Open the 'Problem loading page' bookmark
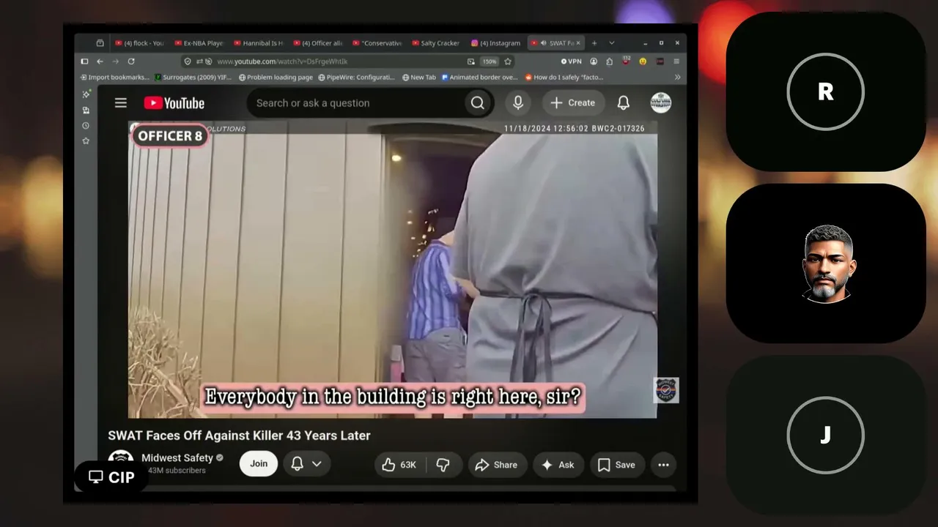This screenshot has width=938, height=527. pyautogui.click(x=276, y=77)
